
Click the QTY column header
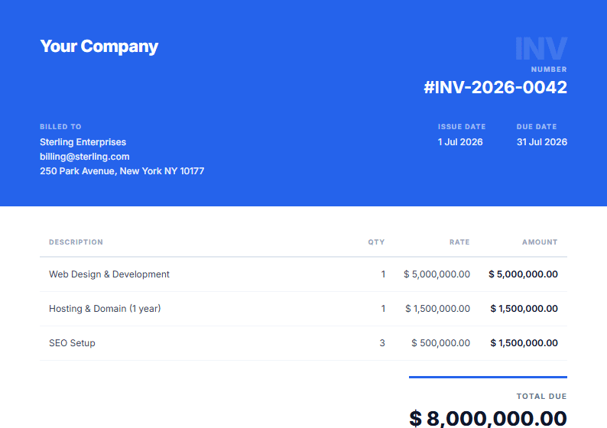[x=376, y=242]
